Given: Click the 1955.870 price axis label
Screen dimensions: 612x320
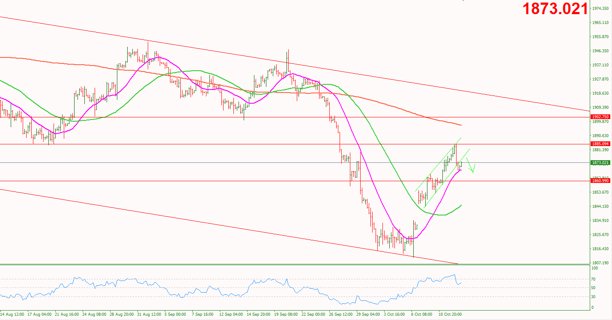Looking at the screenshot, I should click(600, 37).
